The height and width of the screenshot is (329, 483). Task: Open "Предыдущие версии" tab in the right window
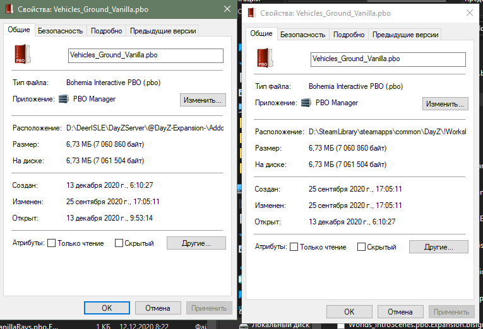pos(405,35)
